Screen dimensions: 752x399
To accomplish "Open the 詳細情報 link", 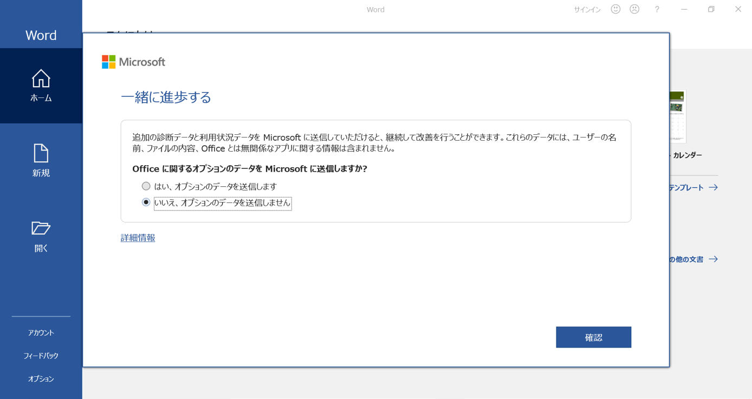I will (138, 238).
